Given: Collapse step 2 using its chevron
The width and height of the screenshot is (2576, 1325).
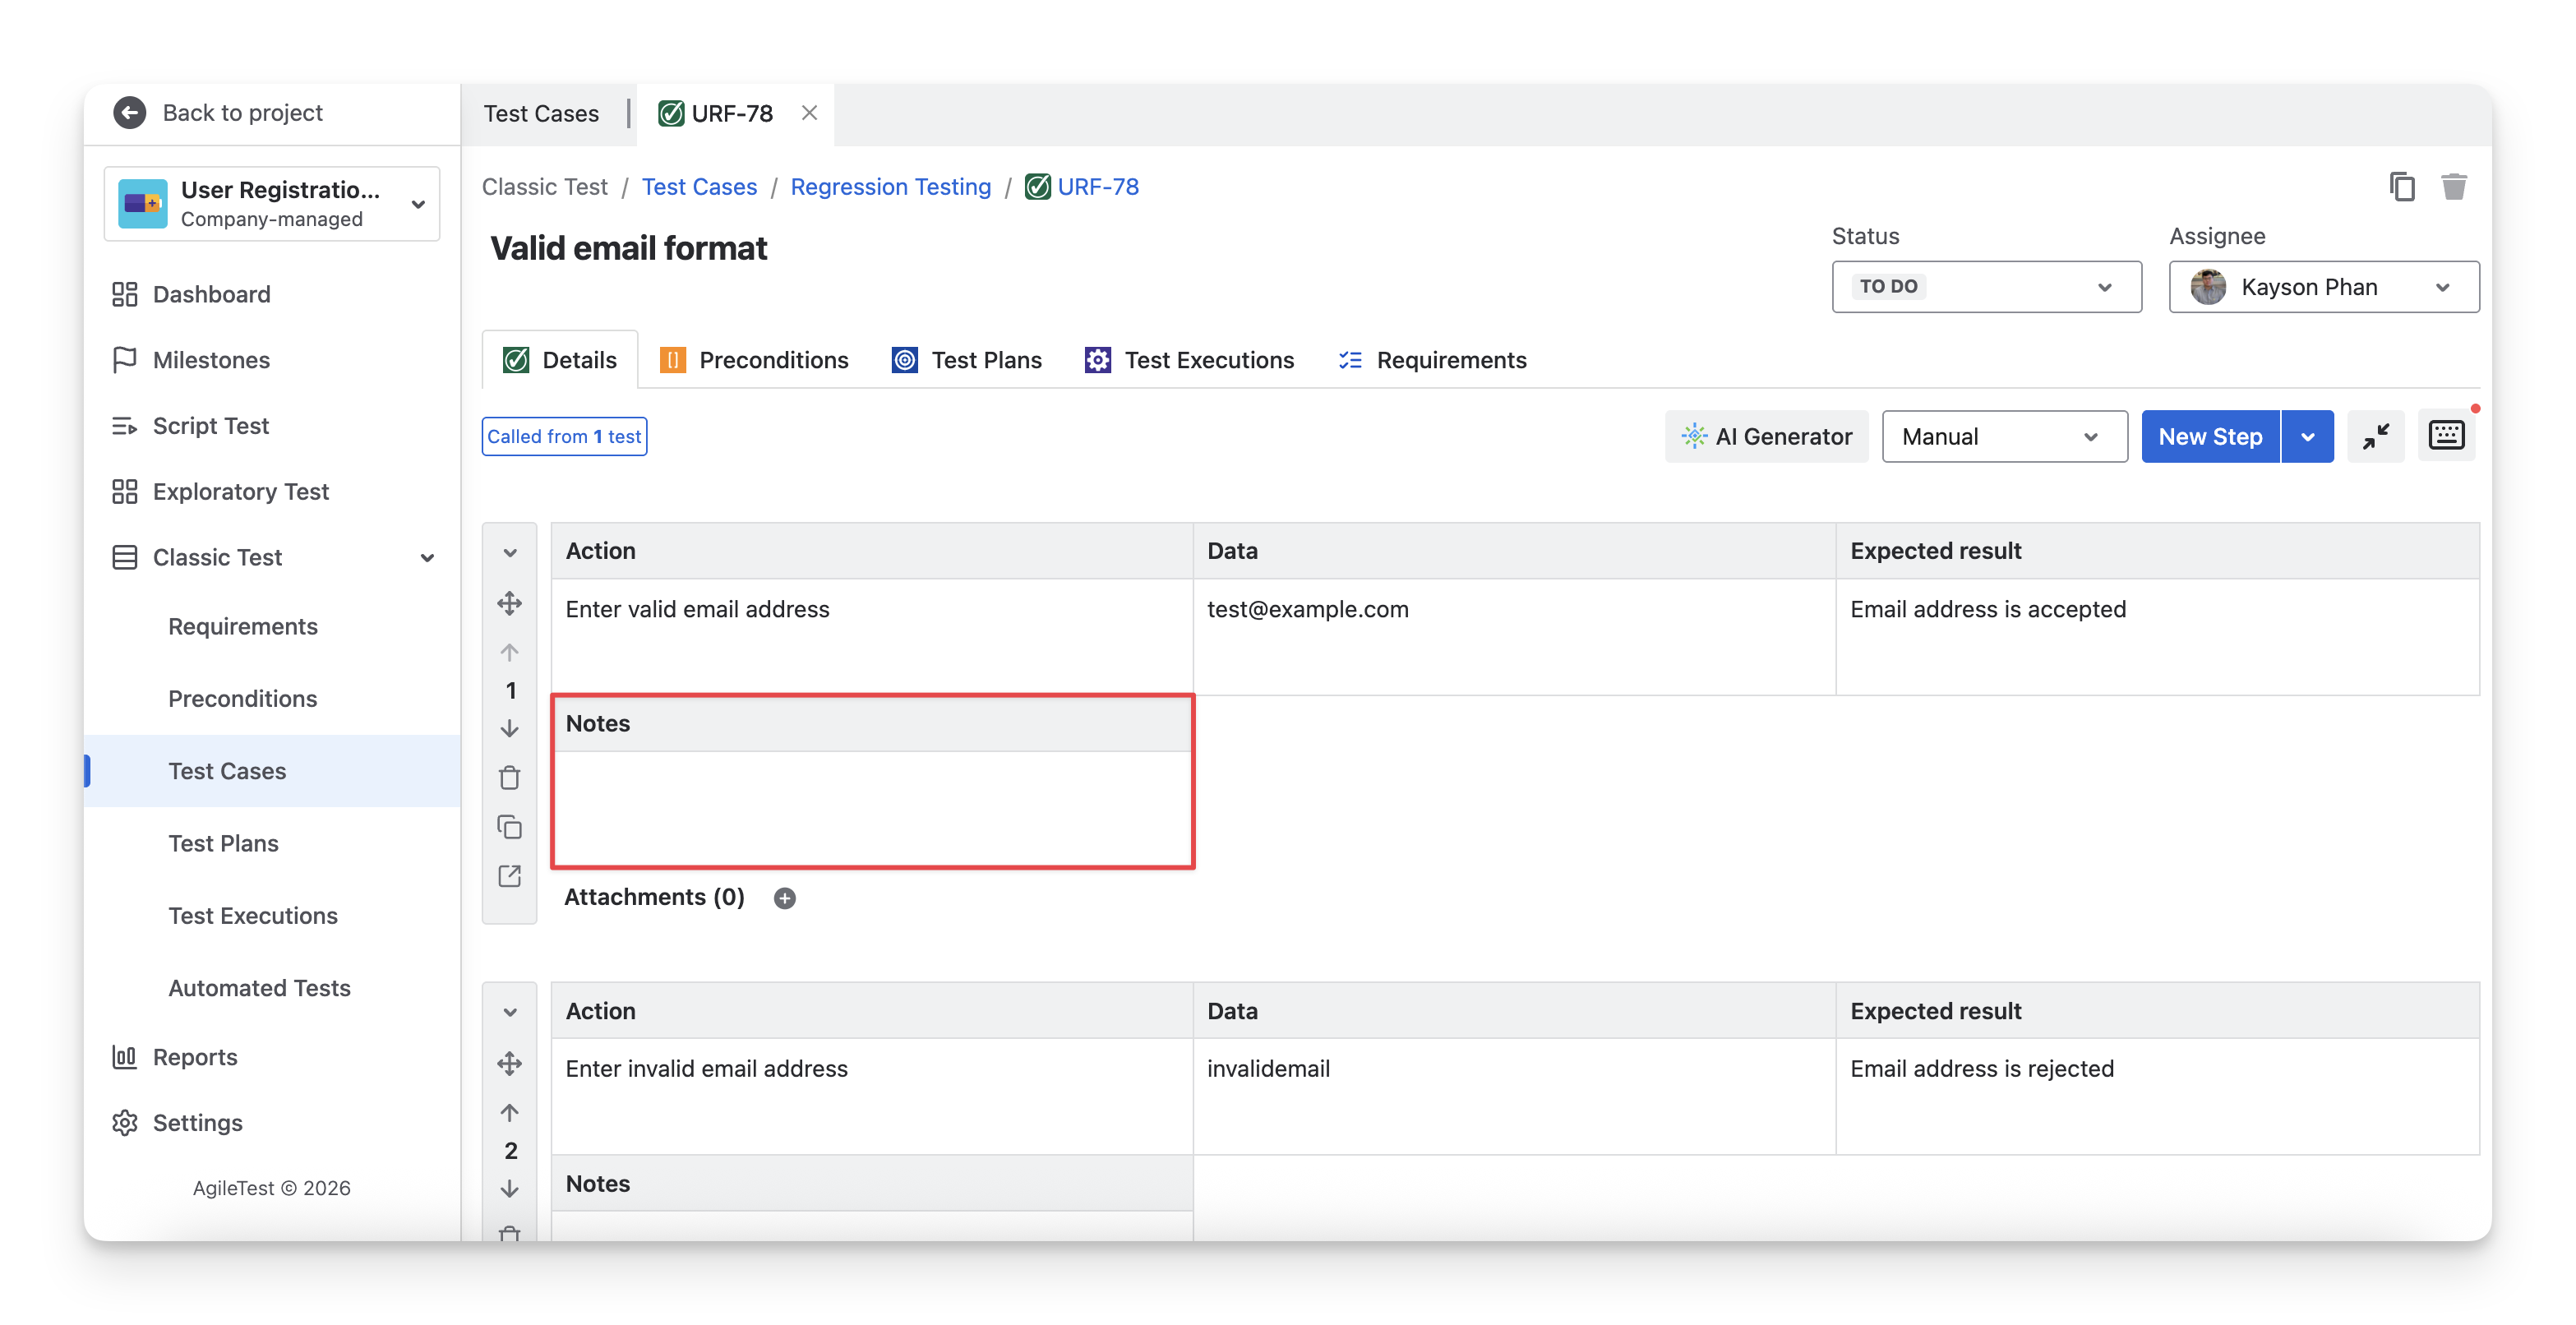Looking at the screenshot, I should click(x=510, y=1012).
